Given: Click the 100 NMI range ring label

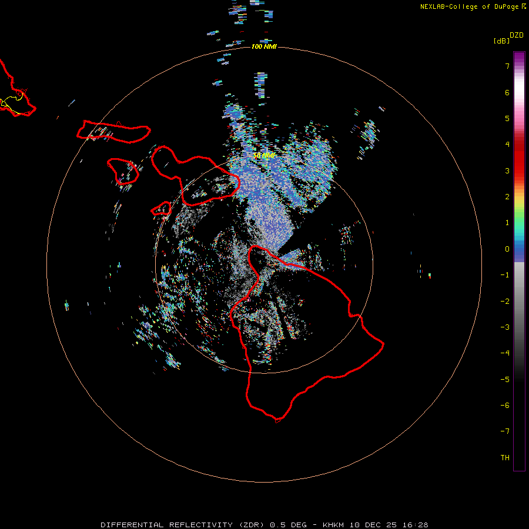Looking at the screenshot, I should [x=264, y=46].
